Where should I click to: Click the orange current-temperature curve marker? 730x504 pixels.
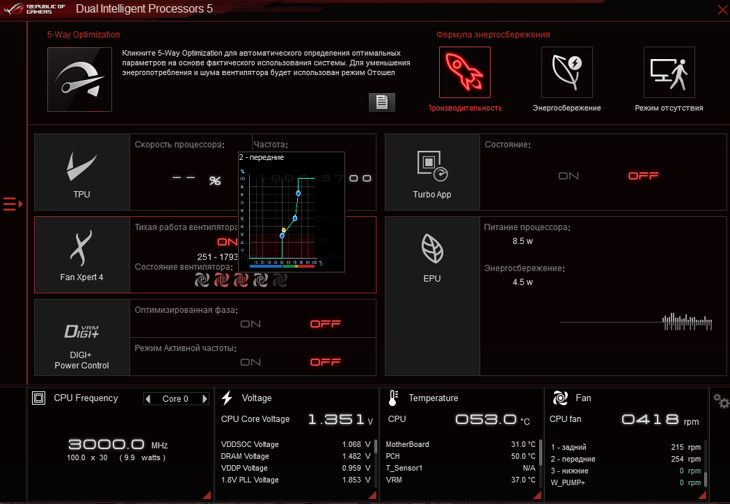click(x=284, y=230)
